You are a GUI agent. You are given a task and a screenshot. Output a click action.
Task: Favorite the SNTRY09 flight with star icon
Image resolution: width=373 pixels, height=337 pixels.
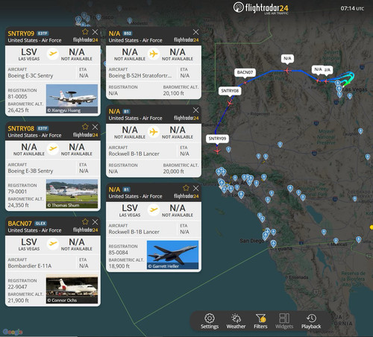pyautogui.click(x=85, y=31)
